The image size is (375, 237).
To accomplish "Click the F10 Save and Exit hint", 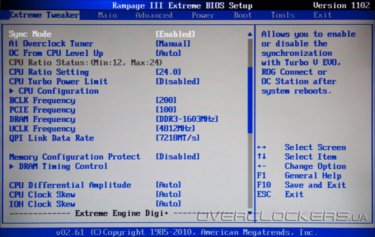I will 301,185.
